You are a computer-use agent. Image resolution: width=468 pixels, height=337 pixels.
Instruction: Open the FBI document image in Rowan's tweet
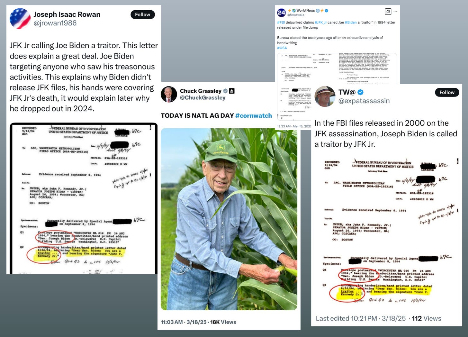(x=84, y=198)
